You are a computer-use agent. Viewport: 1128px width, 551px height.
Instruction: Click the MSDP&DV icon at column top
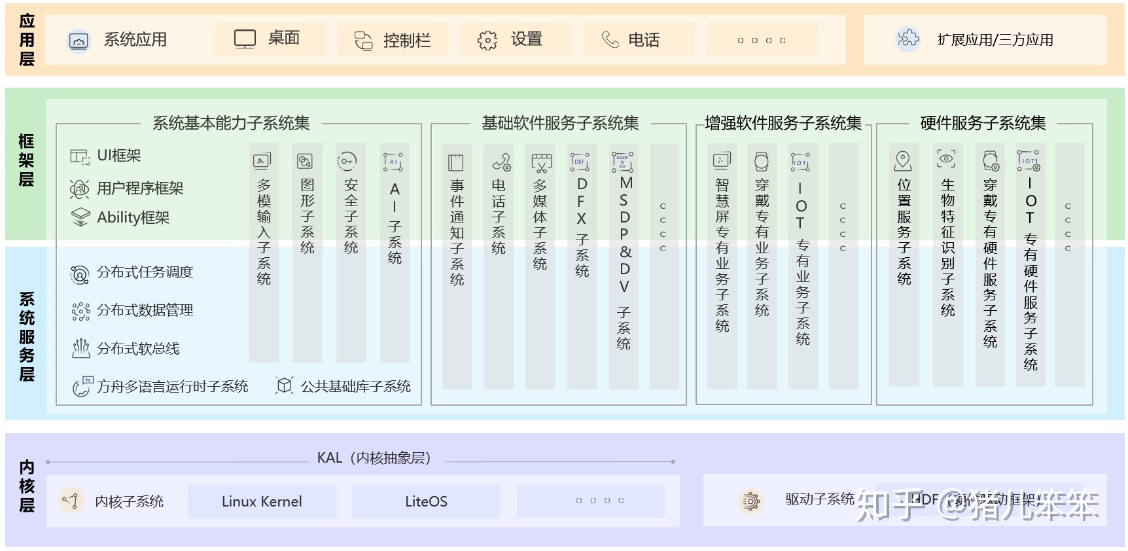coord(623,162)
